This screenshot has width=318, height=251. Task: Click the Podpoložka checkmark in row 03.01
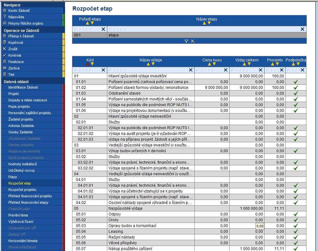click(296, 151)
